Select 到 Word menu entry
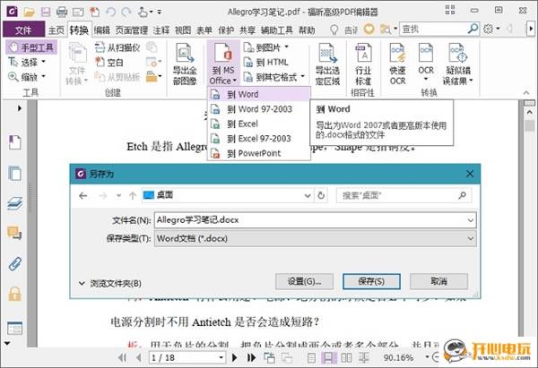The height and width of the screenshot is (368, 538). (x=259, y=94)
